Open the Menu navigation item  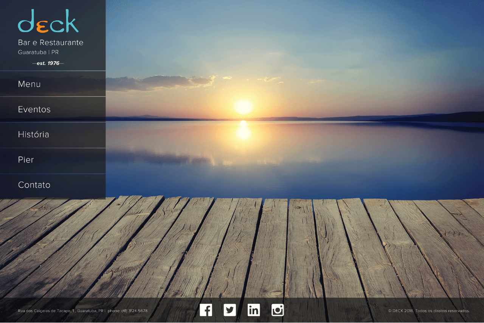29,84
